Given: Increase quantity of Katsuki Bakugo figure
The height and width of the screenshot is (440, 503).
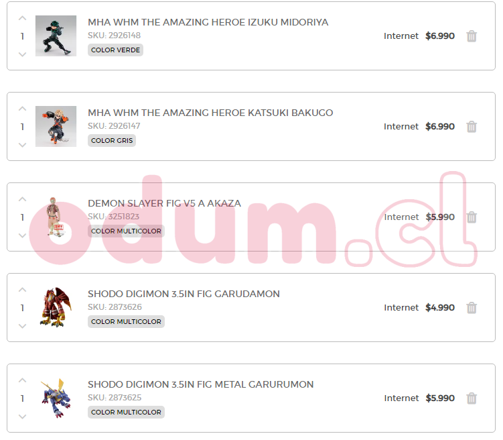Looking at the screenshot, I should pyautogui.click(x=22, y=109).
